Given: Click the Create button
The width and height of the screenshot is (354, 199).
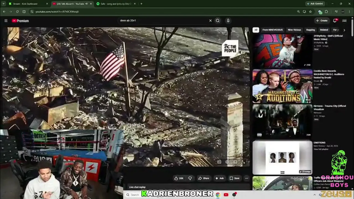Looking at the screenshot, I should click(322, 20).
